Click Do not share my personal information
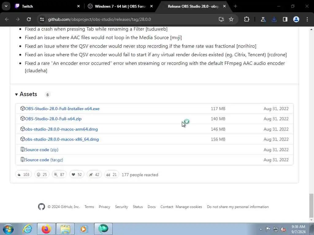 pos(238,207)
